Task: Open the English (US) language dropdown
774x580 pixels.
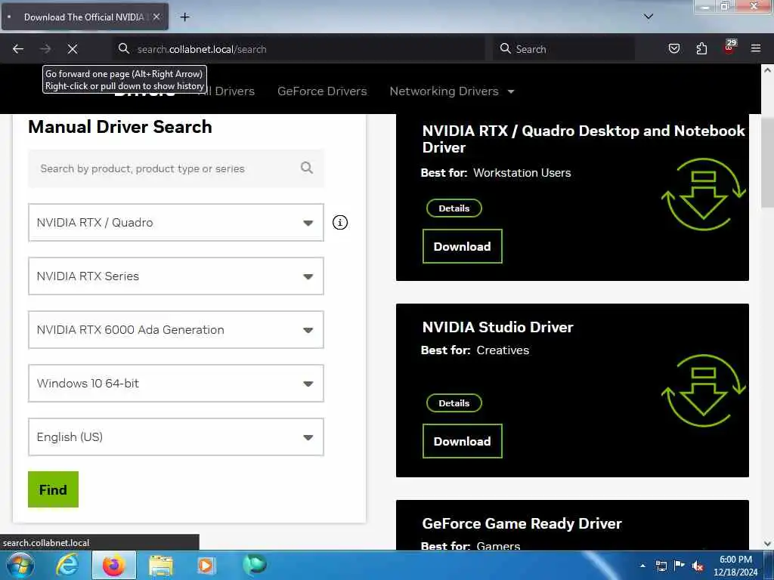Action: (x=176, y=437)
